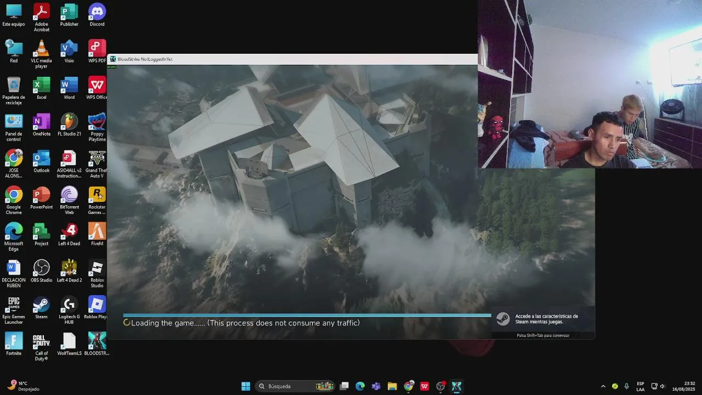
Task: Select the Fortnite desktop shortcut
Action: tap(14, 345)
